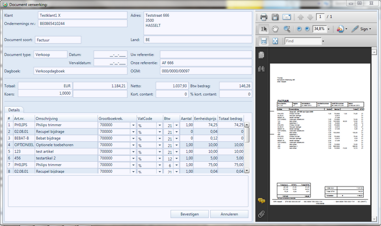This screenshot has width=381, height=226.
Task: Click the export PDF share icon
Action: tap(340, 29)
